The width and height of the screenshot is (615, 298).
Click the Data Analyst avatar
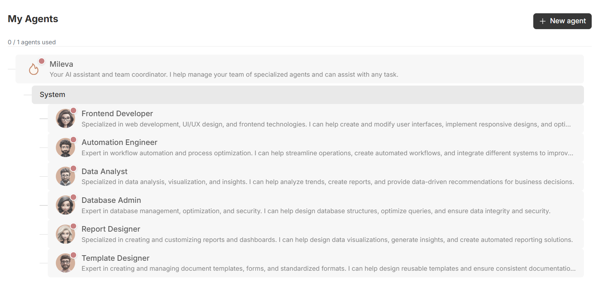pyautogui.click(x=65, y=176)
